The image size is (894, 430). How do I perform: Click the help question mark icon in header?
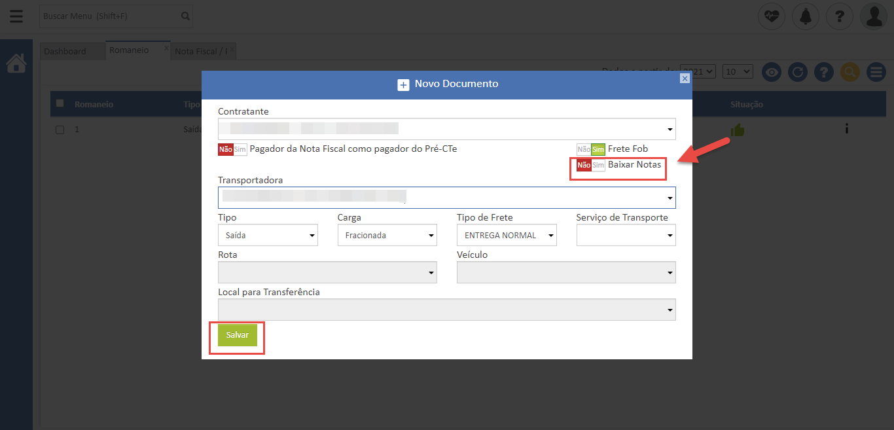tap(840, 16)
